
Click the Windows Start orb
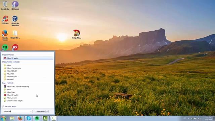pyautogui.click(x=3, y=118)
